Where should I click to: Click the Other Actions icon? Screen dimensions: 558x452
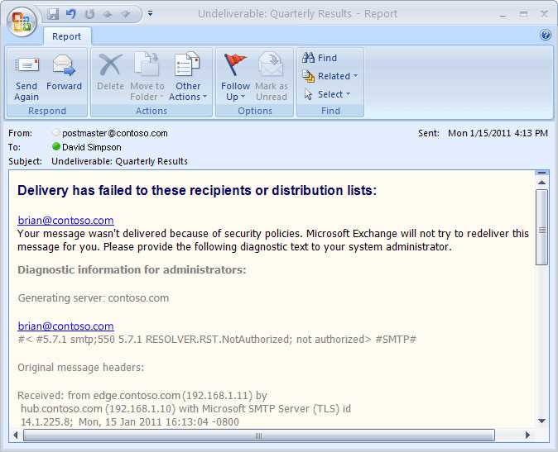pos(188,64)
